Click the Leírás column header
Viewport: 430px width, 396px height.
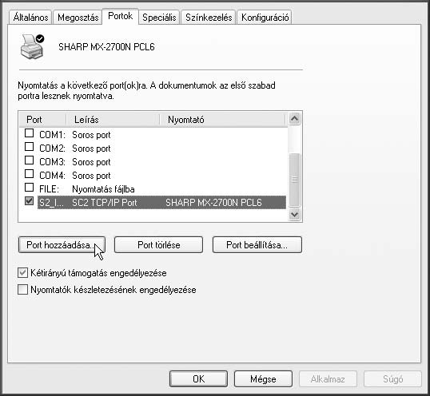click(113, 120)
